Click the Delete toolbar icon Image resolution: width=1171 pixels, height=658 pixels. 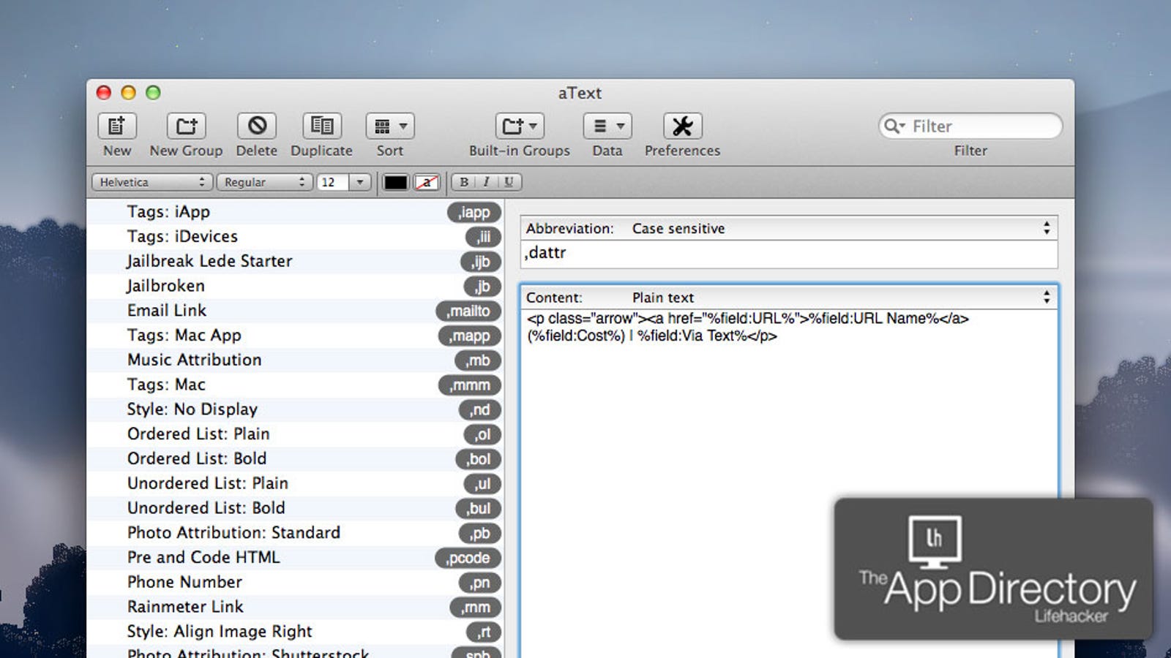[x=256, y=126]
